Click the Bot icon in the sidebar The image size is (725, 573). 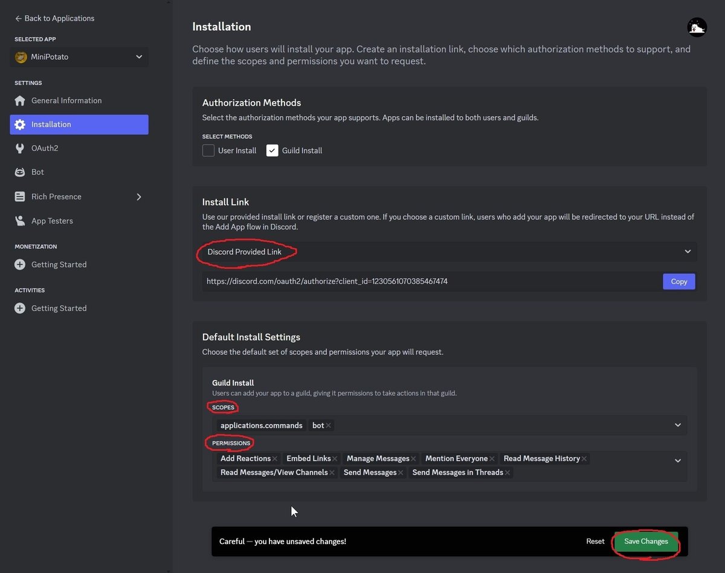(21, 172)
